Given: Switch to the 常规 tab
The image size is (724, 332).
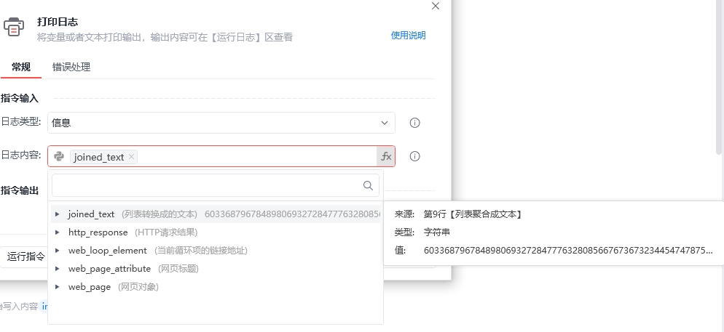Looking at the screenshot, I should [21, 68].
